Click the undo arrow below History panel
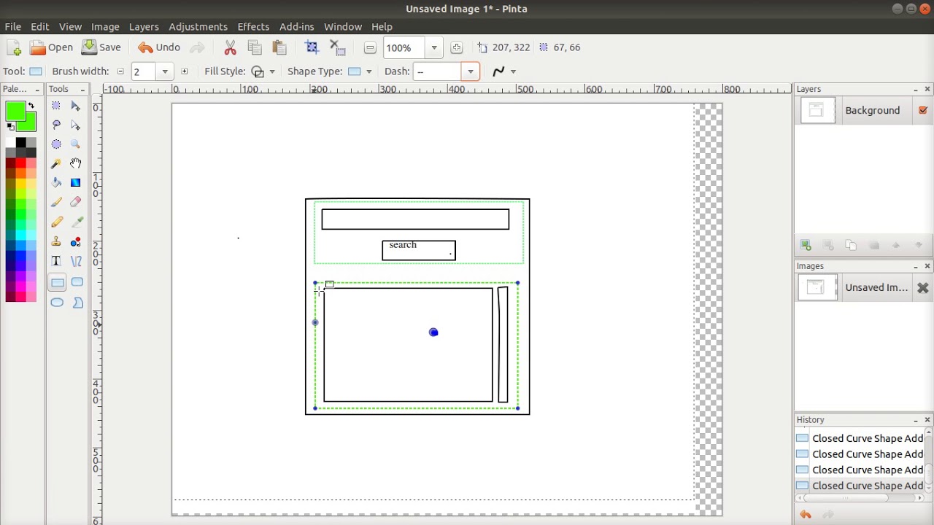Image resolution: width=934 pixels, height=525 pixels. pyautogui.click(x=806, y=515)
